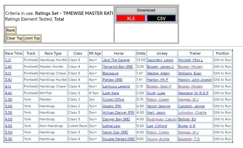Open the 5.30 York race link

coord(9,139)
